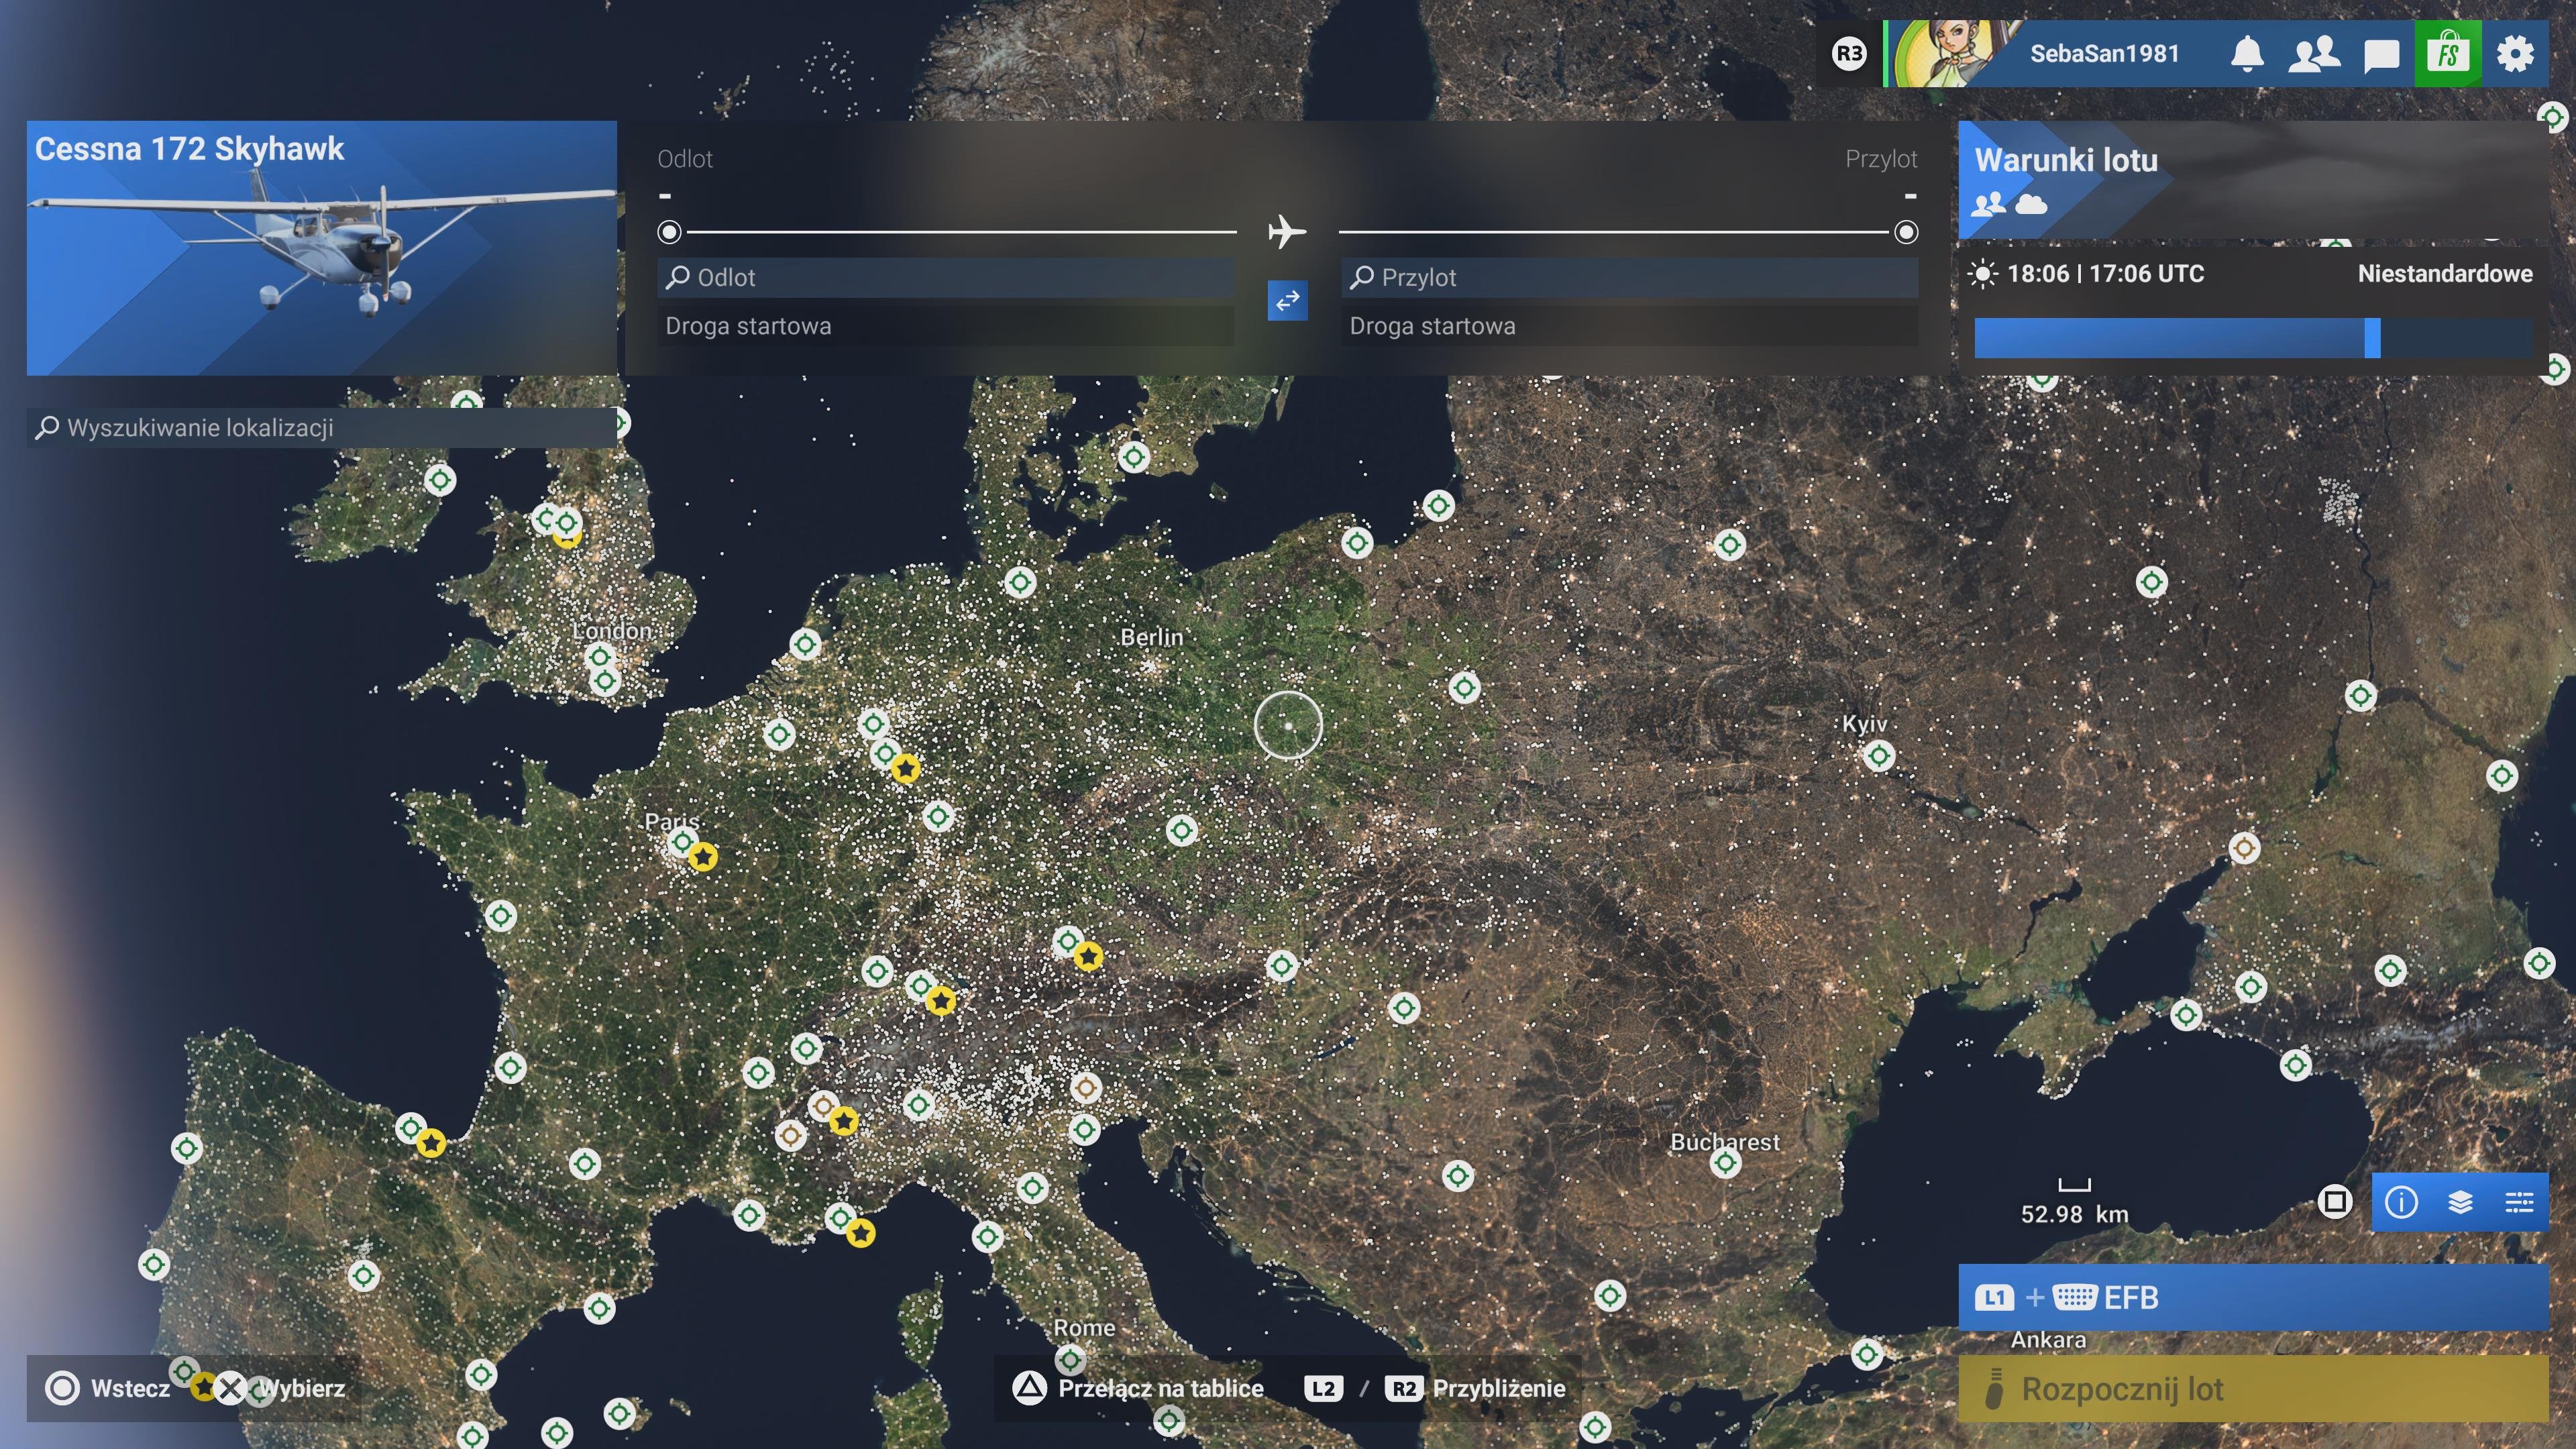Open the map layers icon
The width and height of the screenshot is (2576, 1449).
click(x=2460, y=1201)
